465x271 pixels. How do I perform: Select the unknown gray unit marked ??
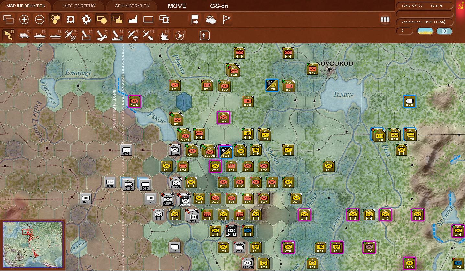[x=175, y=248]
